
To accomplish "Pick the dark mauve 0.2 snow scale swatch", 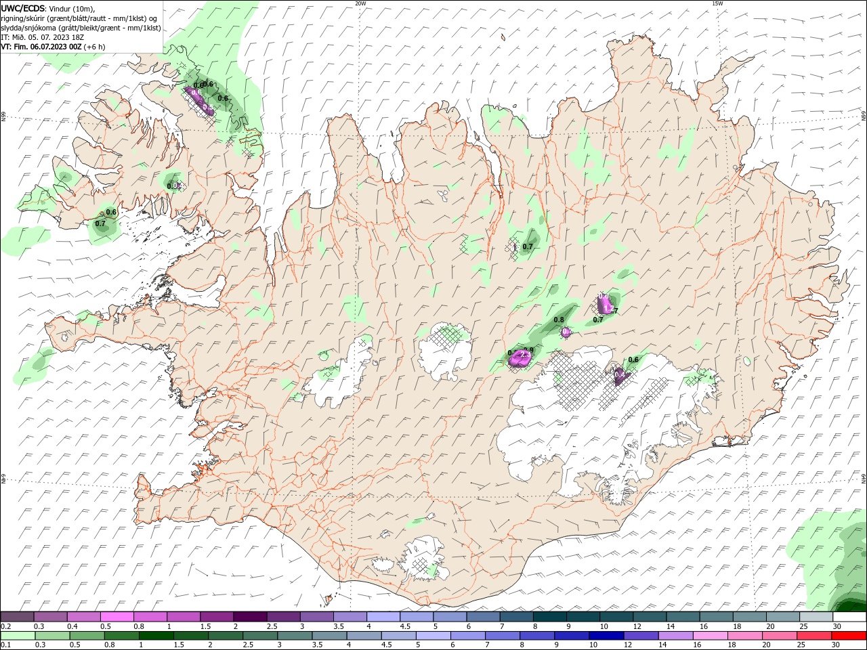I will pyautogui.click(x=17, y=617).
